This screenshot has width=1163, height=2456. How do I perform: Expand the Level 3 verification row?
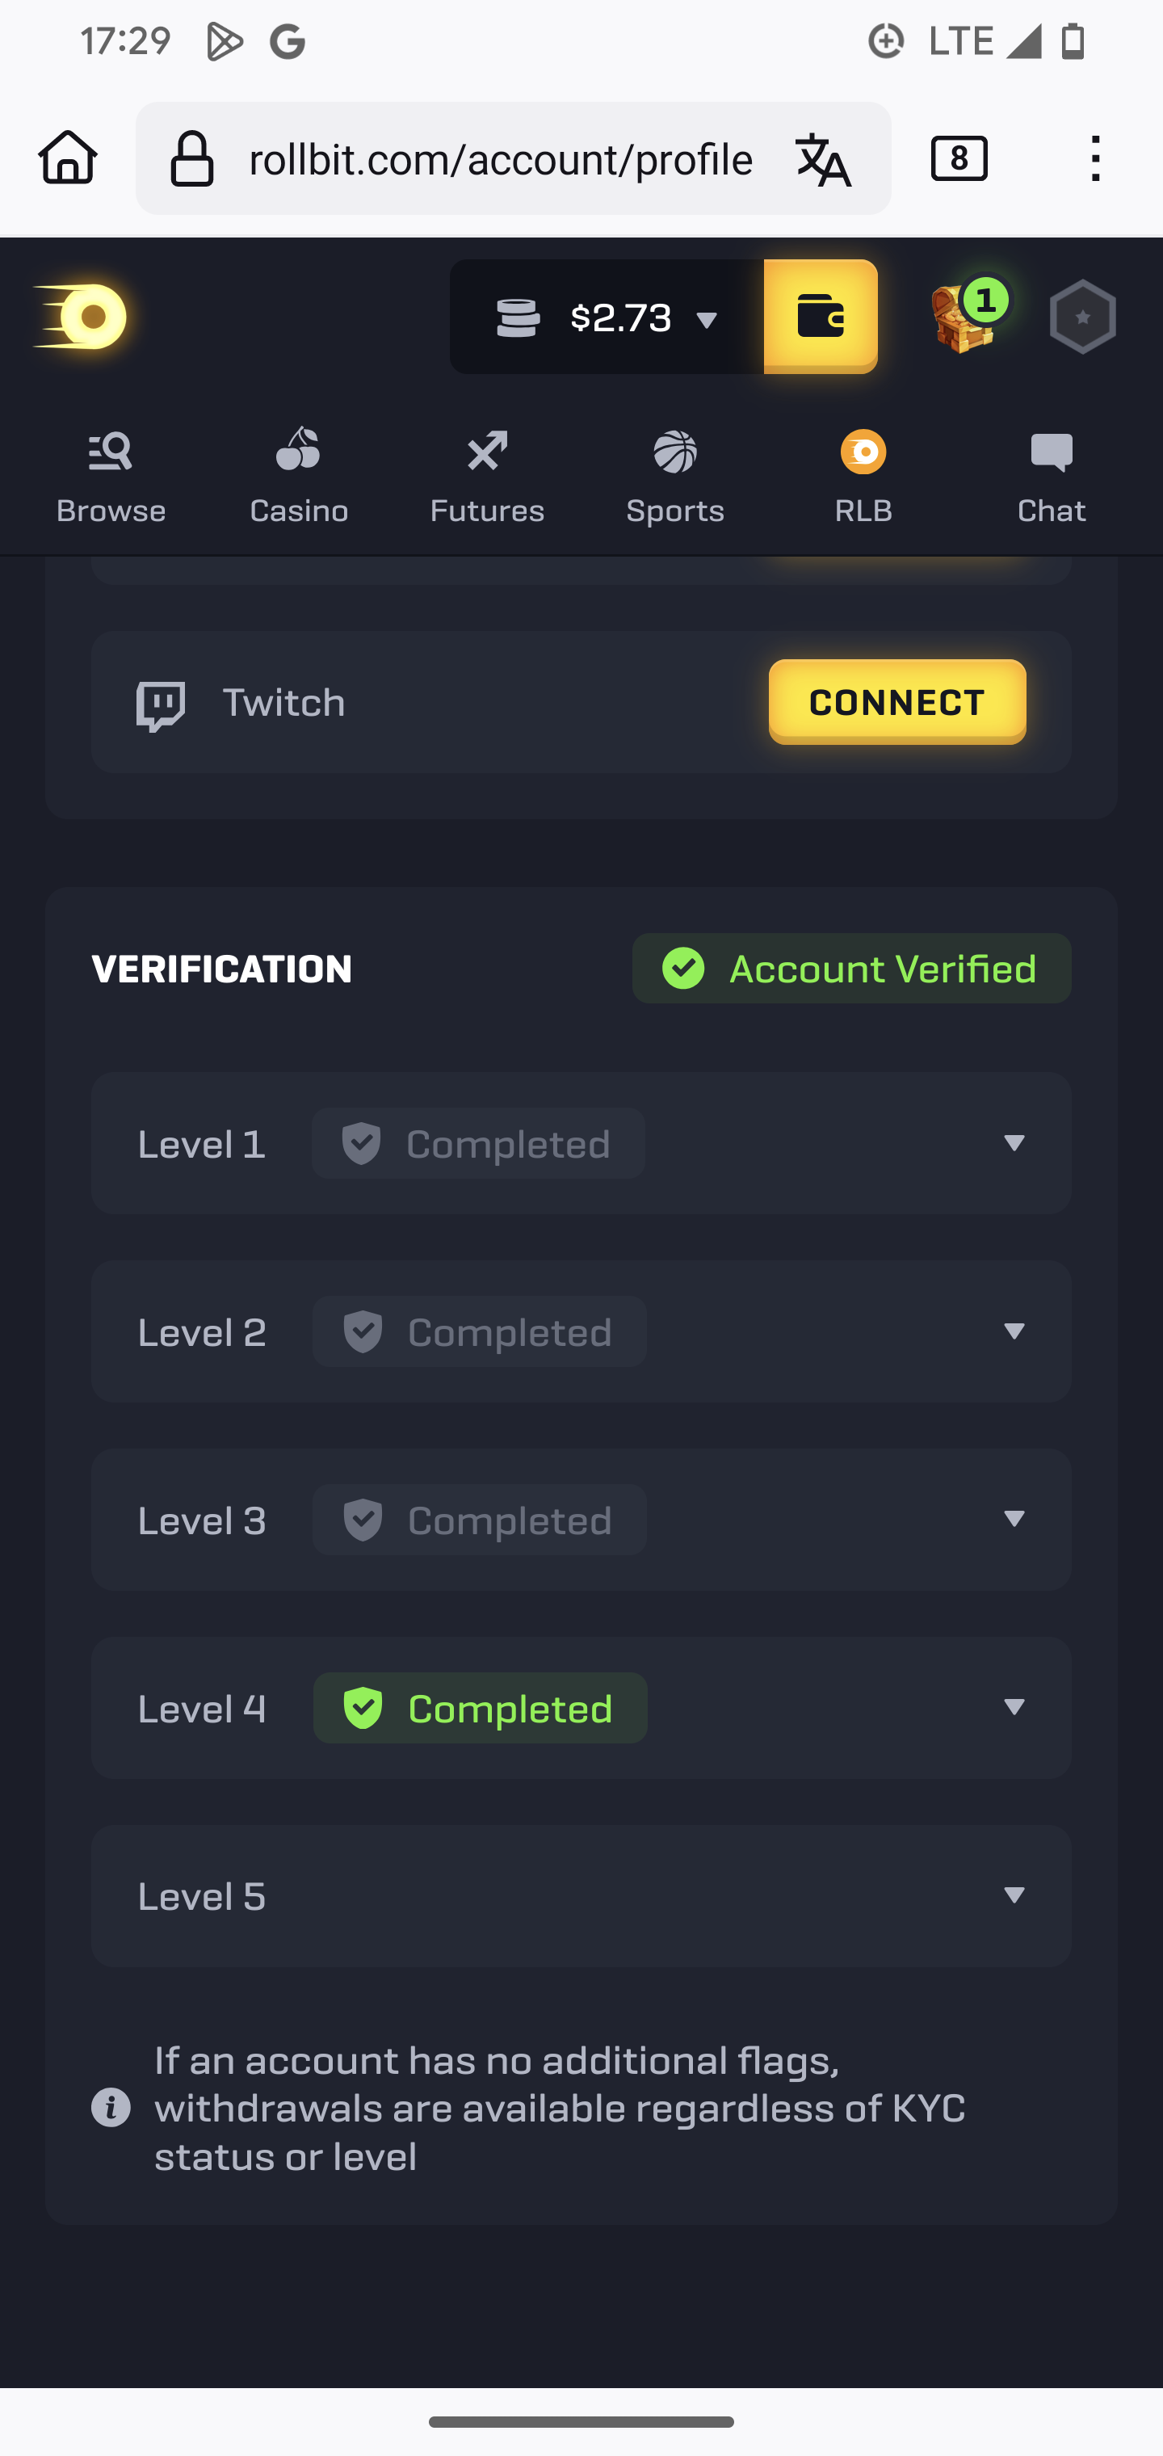pyautogui.click(x=1014, y=1520)
